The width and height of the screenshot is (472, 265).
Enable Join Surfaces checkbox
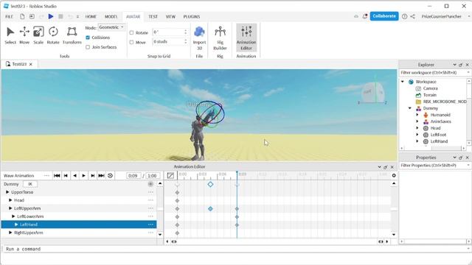point(88,47)
